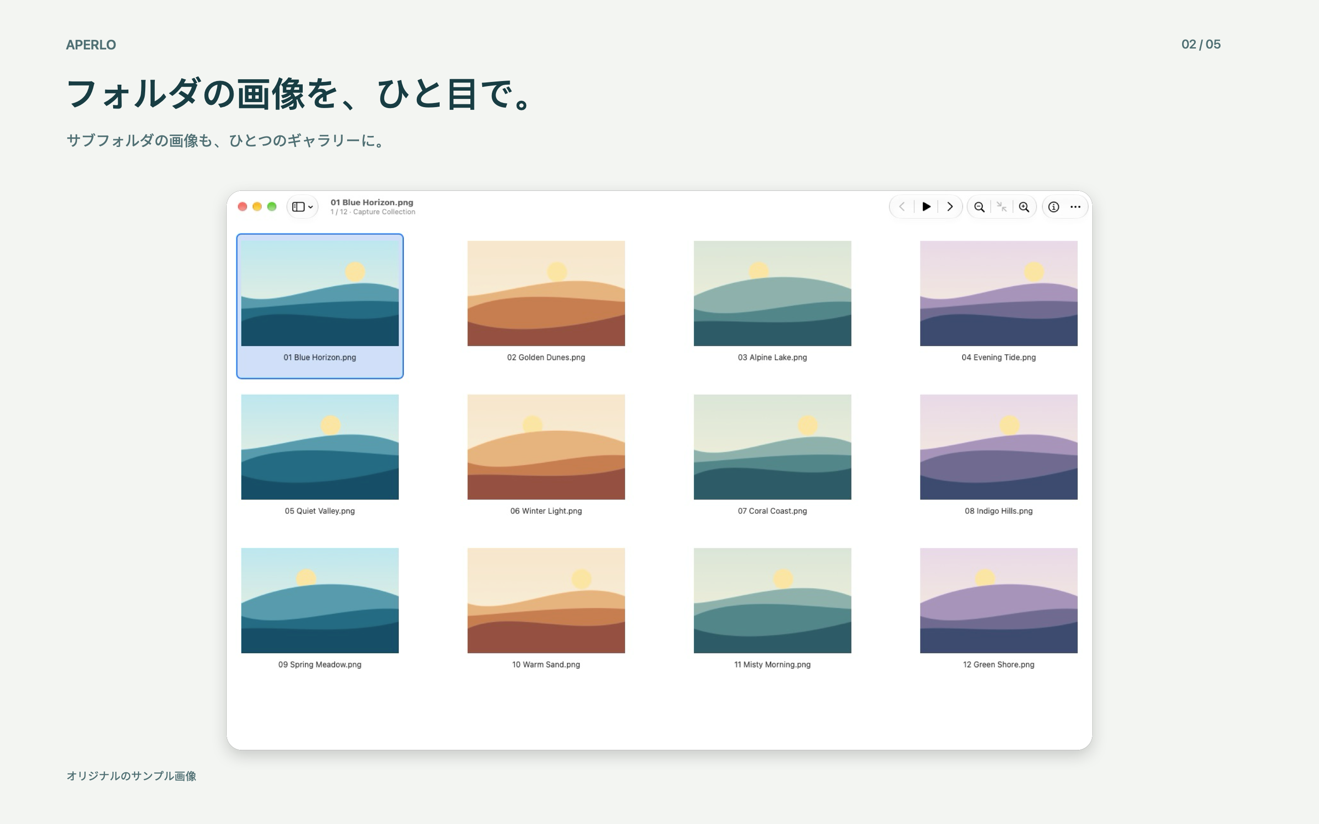Screen dimensions: 1319x824
Task: Click the '07 Coral Coast.png' file name
Action: coord(772,511)
